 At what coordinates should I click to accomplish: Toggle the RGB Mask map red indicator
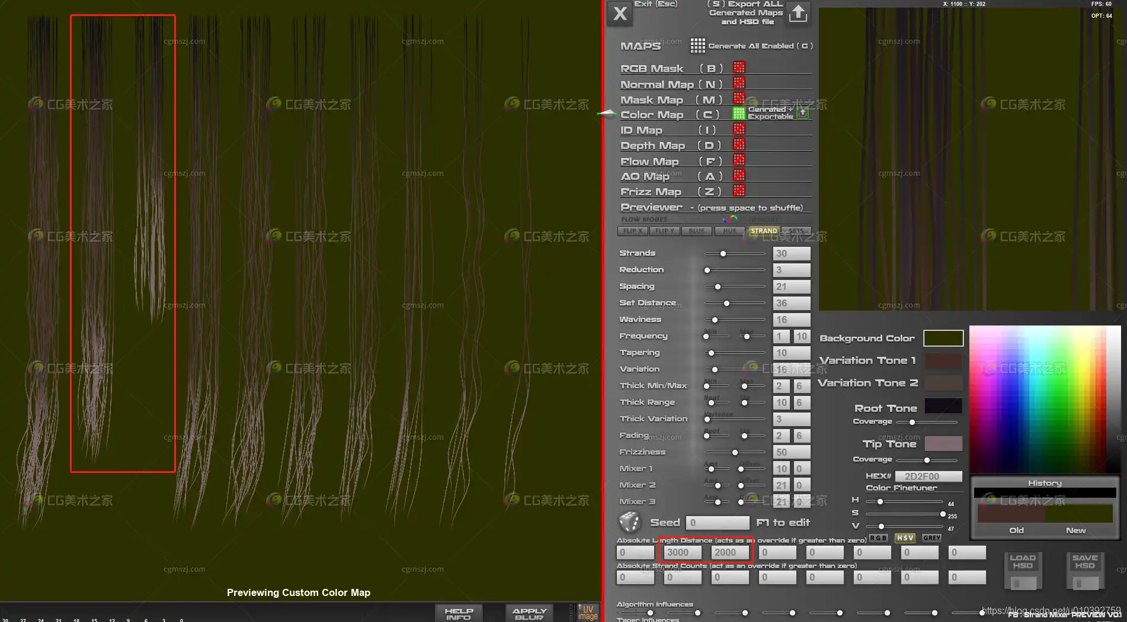[x=739, y=67]
